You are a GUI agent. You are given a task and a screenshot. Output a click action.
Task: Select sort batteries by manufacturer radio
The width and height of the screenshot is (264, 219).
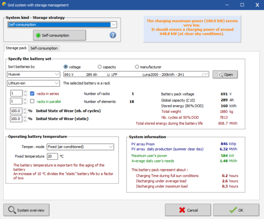[137, 67]
